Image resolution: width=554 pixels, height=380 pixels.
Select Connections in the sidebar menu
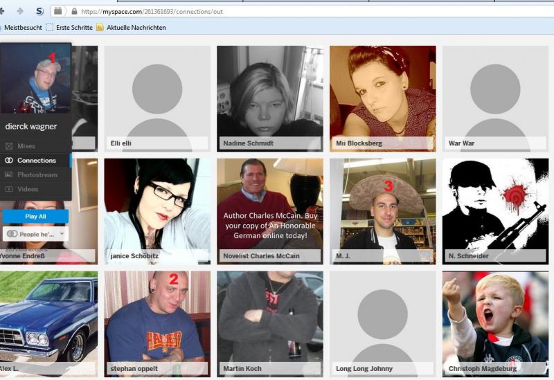pyautogui.click(x=35, y=161)
